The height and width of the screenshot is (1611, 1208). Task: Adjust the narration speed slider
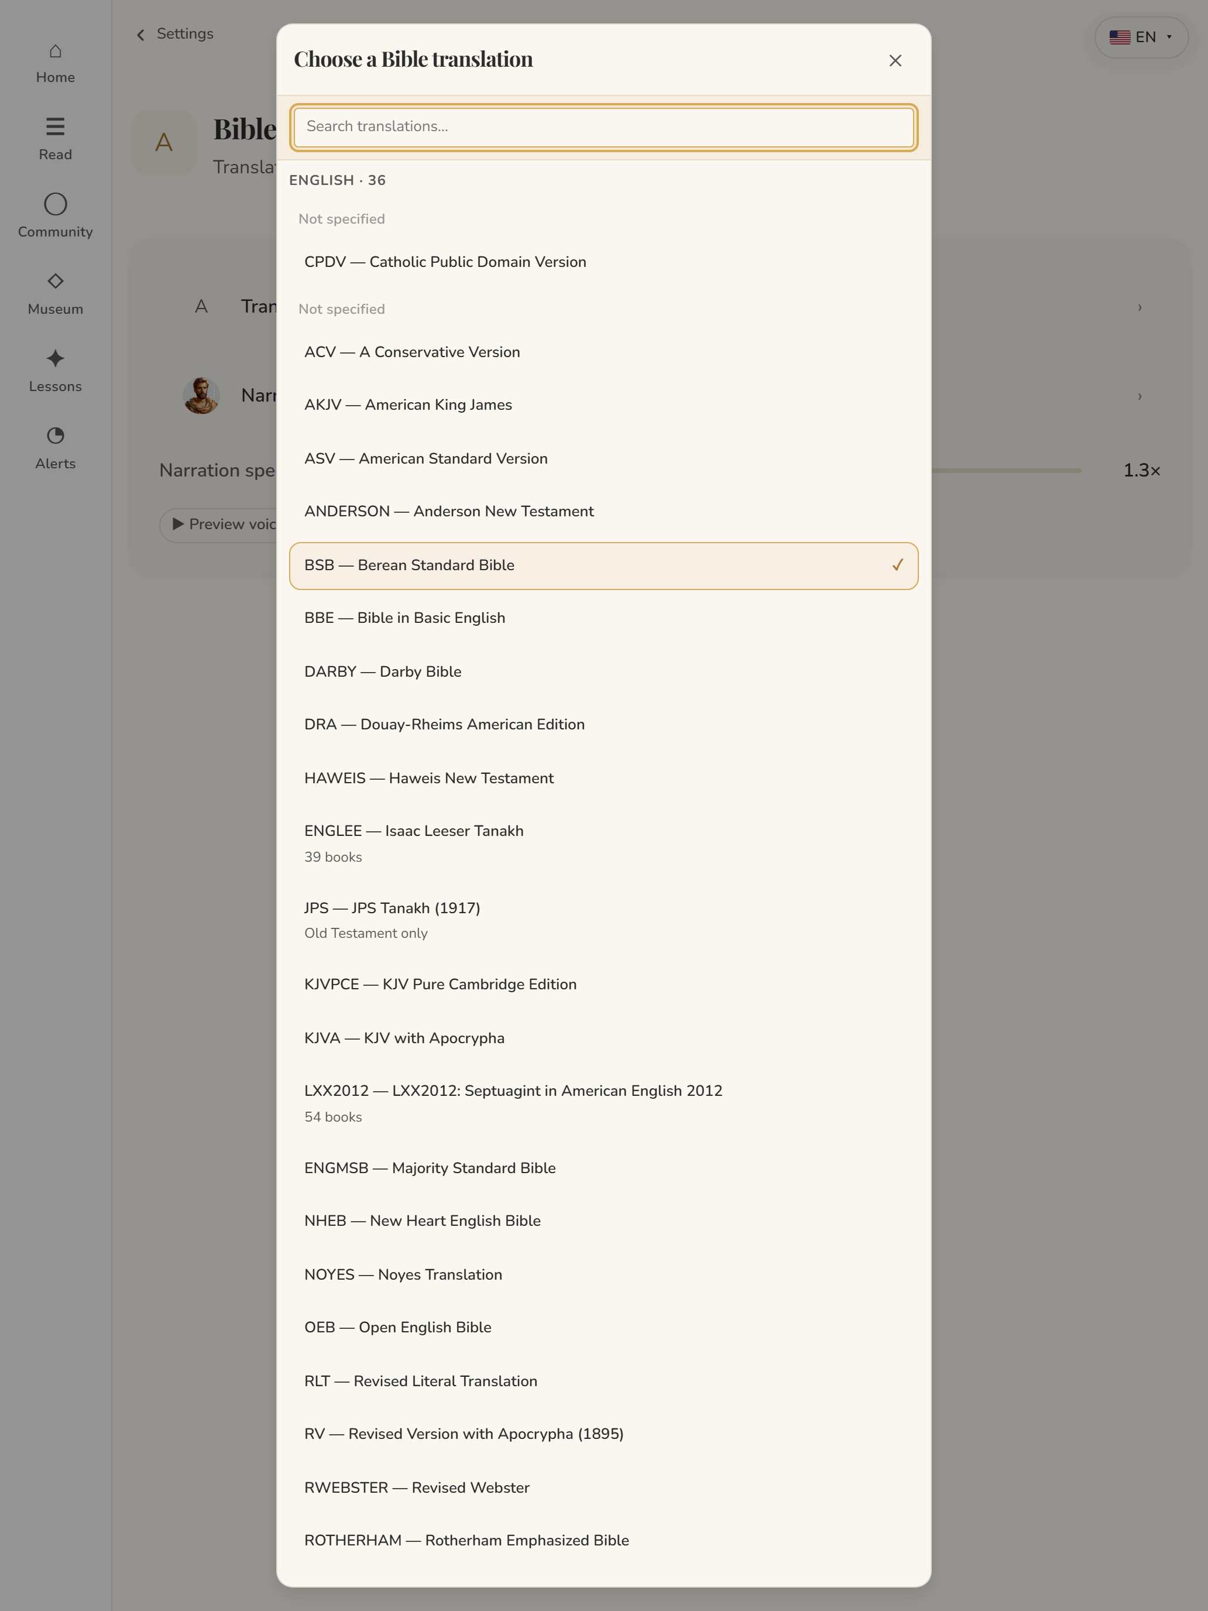[x=1006, y=471]
